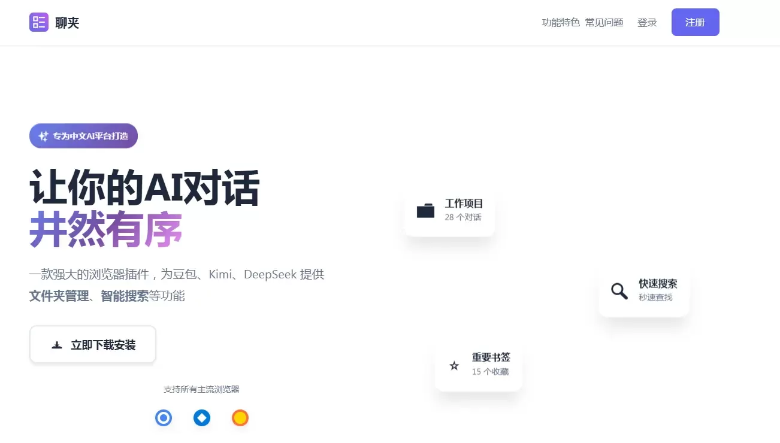The width and height of the screenshot is (780, 443).
Task: Open the 功能特色 navigation item
Action: [560, 23]
